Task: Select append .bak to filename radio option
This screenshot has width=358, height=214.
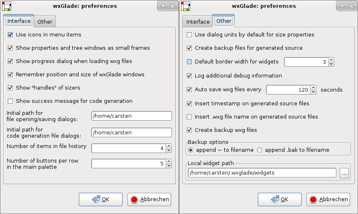Action: [260, 150]
